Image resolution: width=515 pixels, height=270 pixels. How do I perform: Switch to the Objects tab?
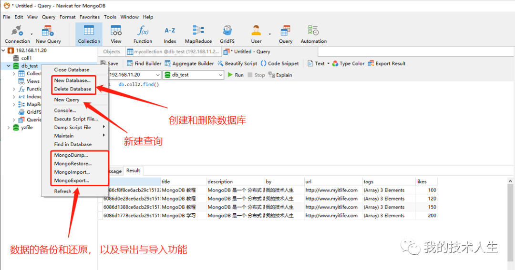111,51
